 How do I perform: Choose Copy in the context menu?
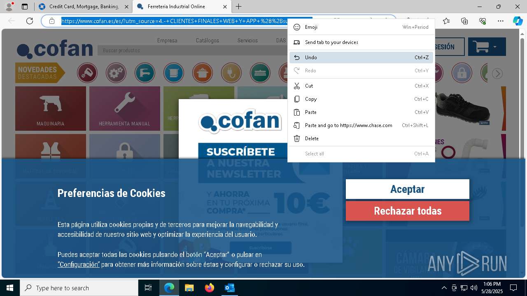[x=361, y=99]
